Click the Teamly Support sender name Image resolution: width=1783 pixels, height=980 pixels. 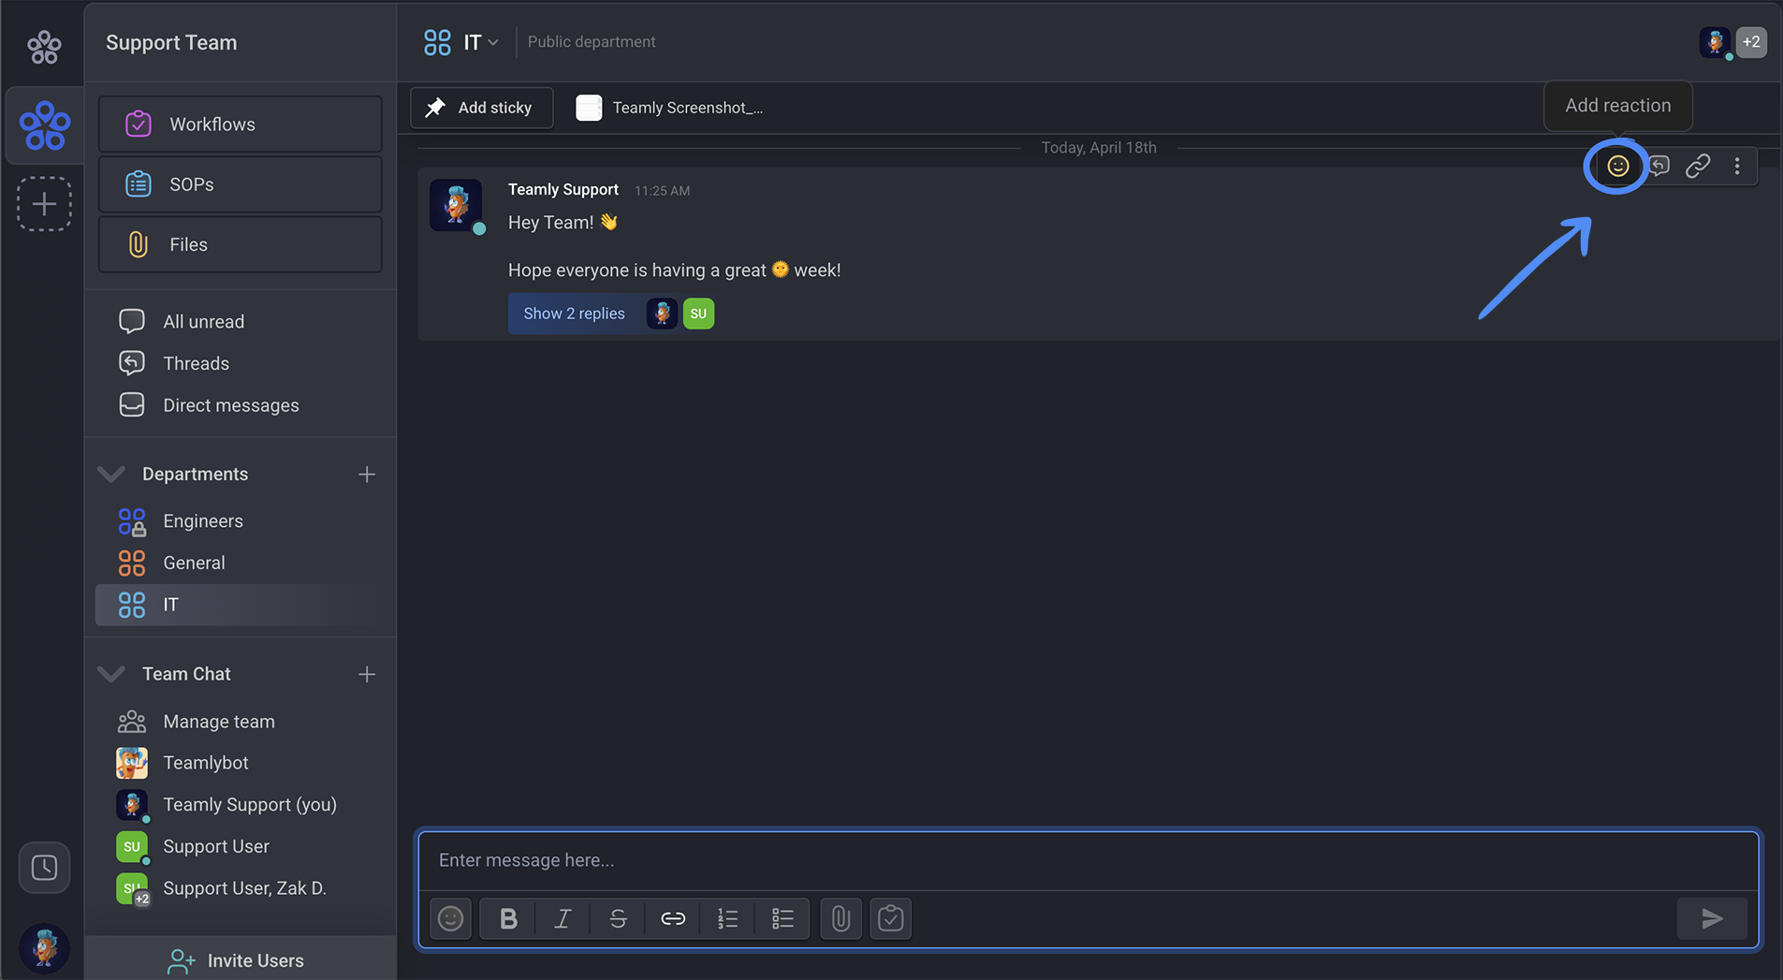click(x=563, y=189)
